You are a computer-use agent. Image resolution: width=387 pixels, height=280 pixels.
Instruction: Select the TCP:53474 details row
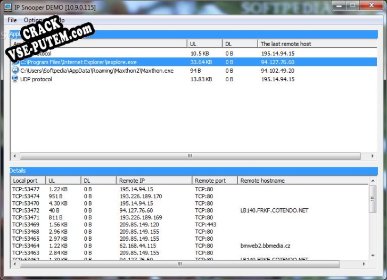point(190,196)
